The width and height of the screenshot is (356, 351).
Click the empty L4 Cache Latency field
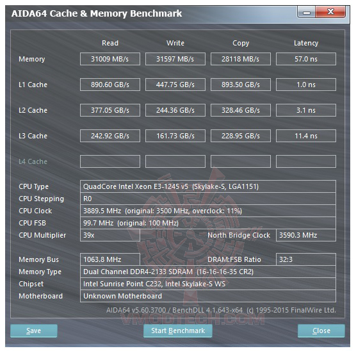(306, 161)
